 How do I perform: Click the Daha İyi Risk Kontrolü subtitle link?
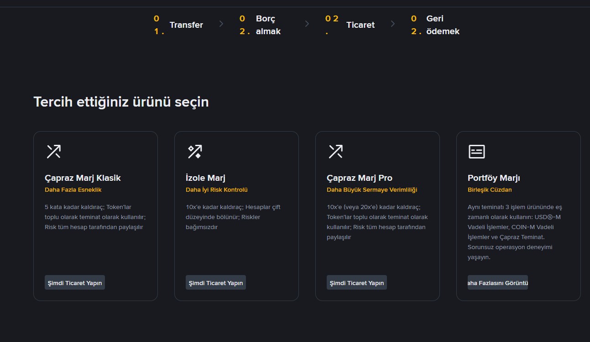[x=217, y=189]
